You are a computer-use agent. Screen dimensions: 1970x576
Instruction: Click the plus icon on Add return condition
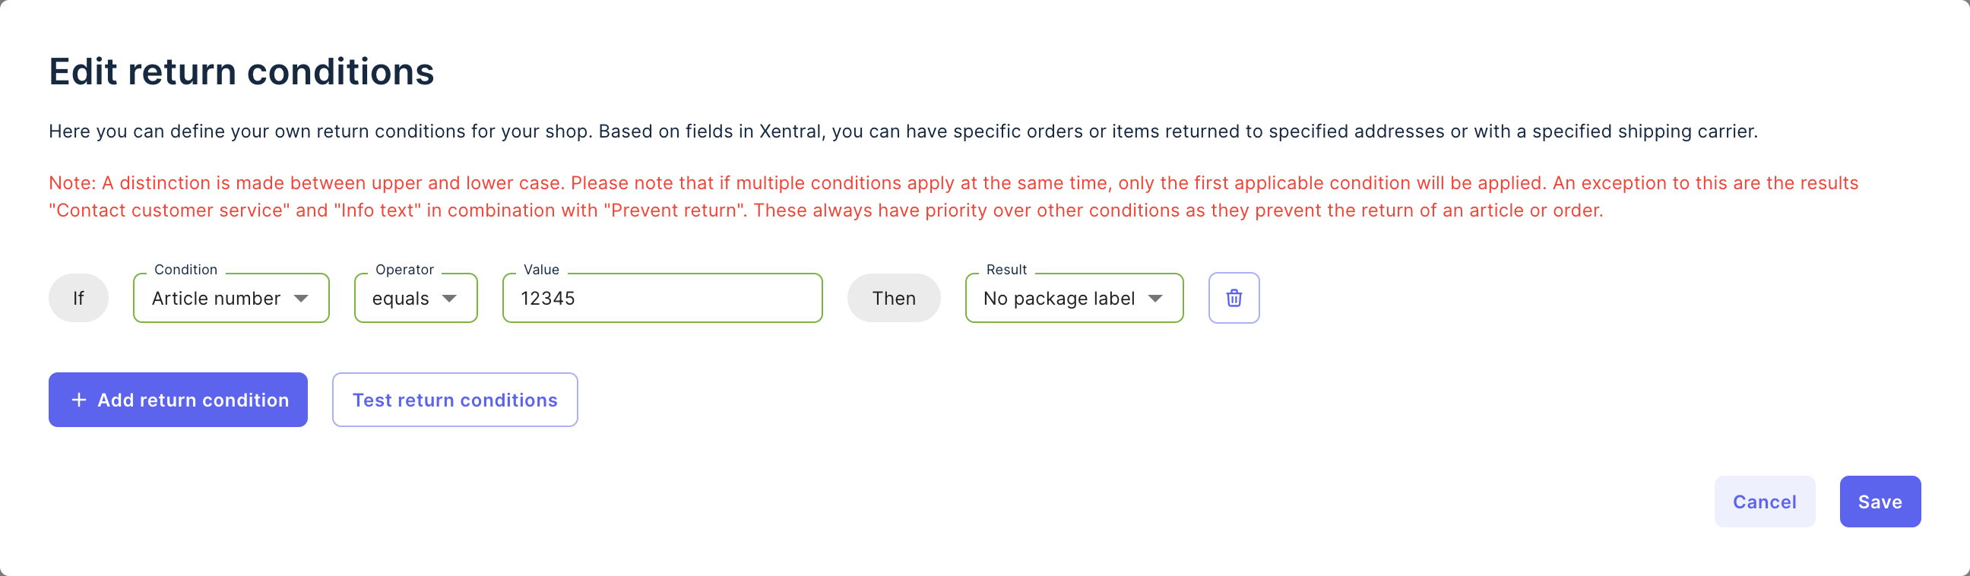(x=79, y=400)
